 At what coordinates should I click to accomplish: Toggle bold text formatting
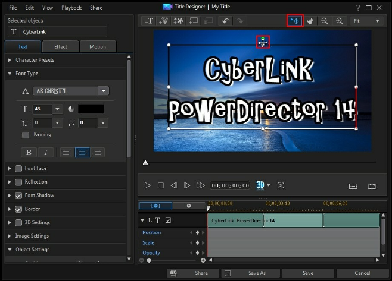27,153
